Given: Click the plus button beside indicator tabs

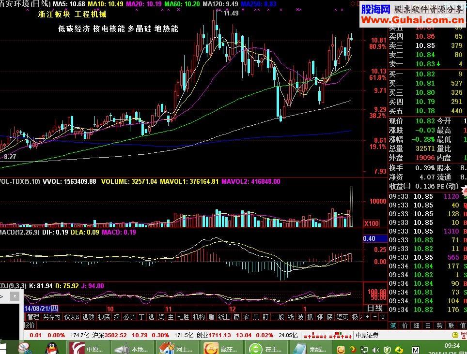Looking at the screenshot, I should pos(367,317).
